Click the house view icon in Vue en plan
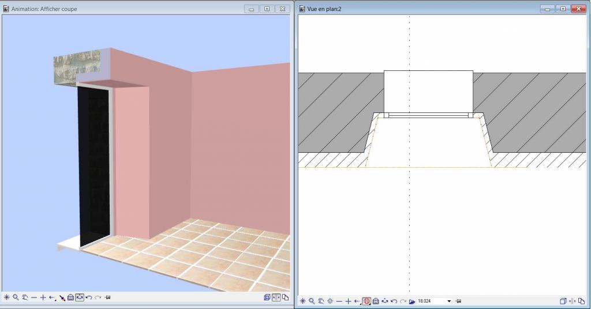The image size is (591, 309). tap(376, 301)
